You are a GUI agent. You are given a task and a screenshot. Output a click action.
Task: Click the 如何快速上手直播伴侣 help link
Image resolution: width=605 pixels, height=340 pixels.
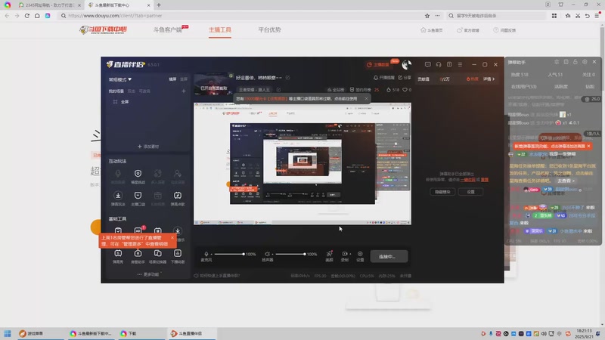[219, 276]
